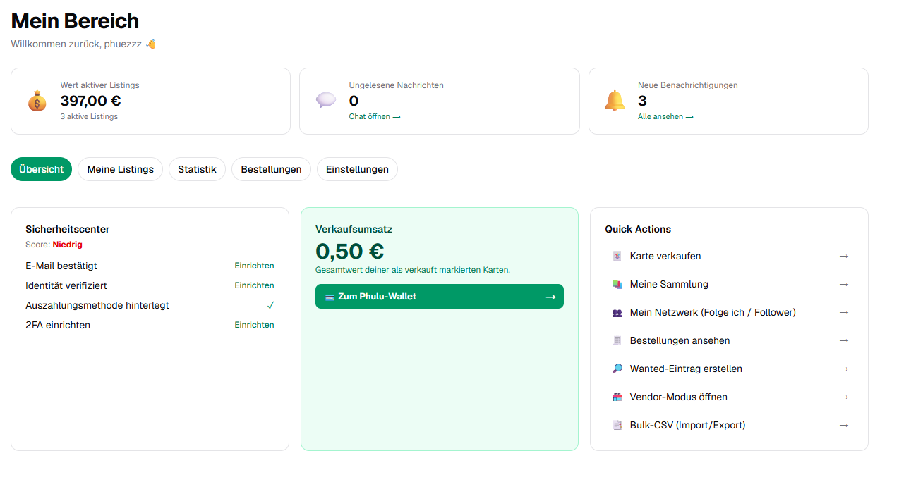Click the arrow next to Meine Sammlung
Screen dimensions: 899x482
click(x=844, y=284)
